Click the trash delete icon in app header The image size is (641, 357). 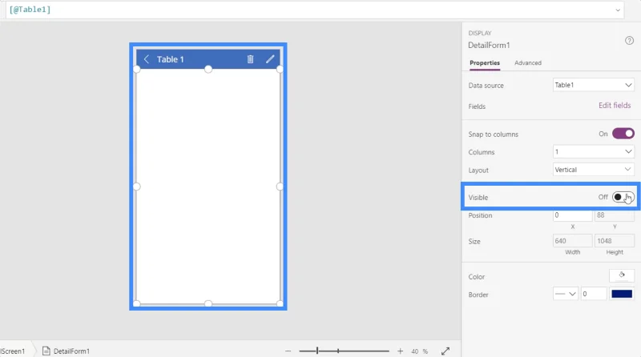(250, 59)
